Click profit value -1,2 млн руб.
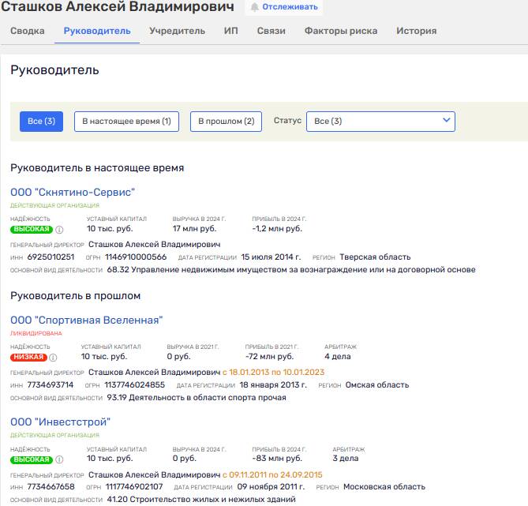 pyautogui.click(x=277, y=228)
